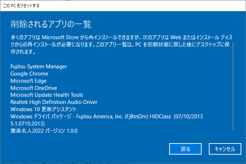Click the paragraph starting 多くのアプリは Microsoft Store
This screenshot has height=164, width=246.
point(122,45)
